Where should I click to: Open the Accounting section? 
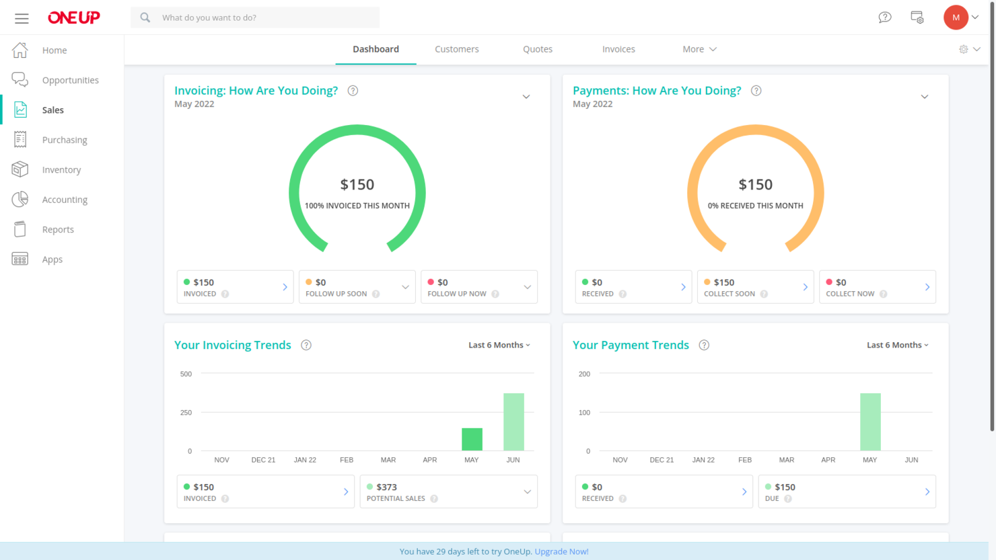tap(65, 199)
